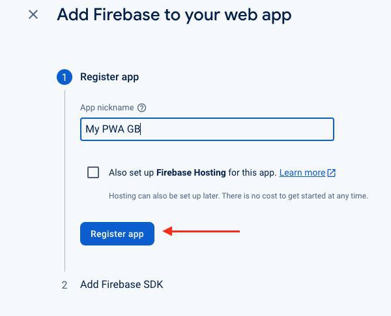Screen dimensions: 391x316
Task: Collapse the Register app step heading
Action: coord(109,77)
